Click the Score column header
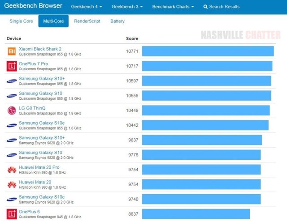287x221 pixels. click(132, 39)
